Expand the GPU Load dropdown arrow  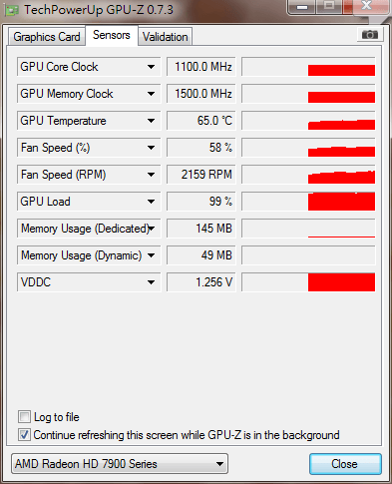(x=151, y=202)
